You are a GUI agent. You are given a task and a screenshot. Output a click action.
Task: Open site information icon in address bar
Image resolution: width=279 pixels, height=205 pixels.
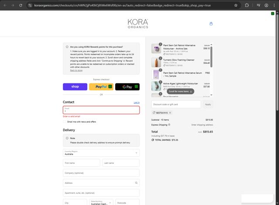click(x=30, y=5)
